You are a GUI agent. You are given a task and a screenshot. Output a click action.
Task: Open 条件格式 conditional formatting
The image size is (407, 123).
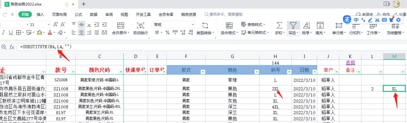[x=229, y=25]
